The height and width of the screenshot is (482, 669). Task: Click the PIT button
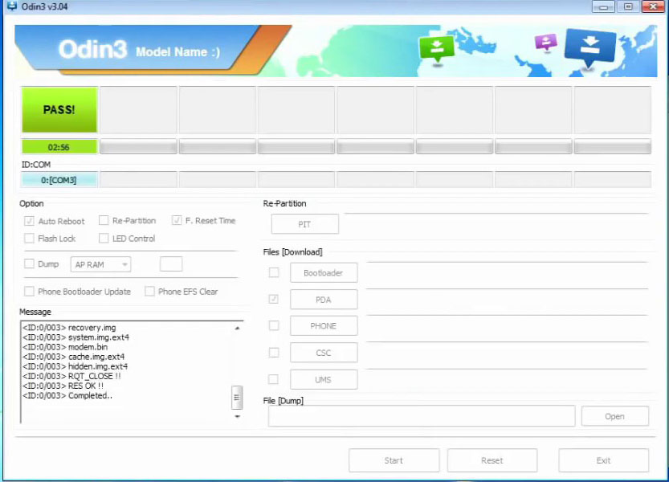[304, 224]
